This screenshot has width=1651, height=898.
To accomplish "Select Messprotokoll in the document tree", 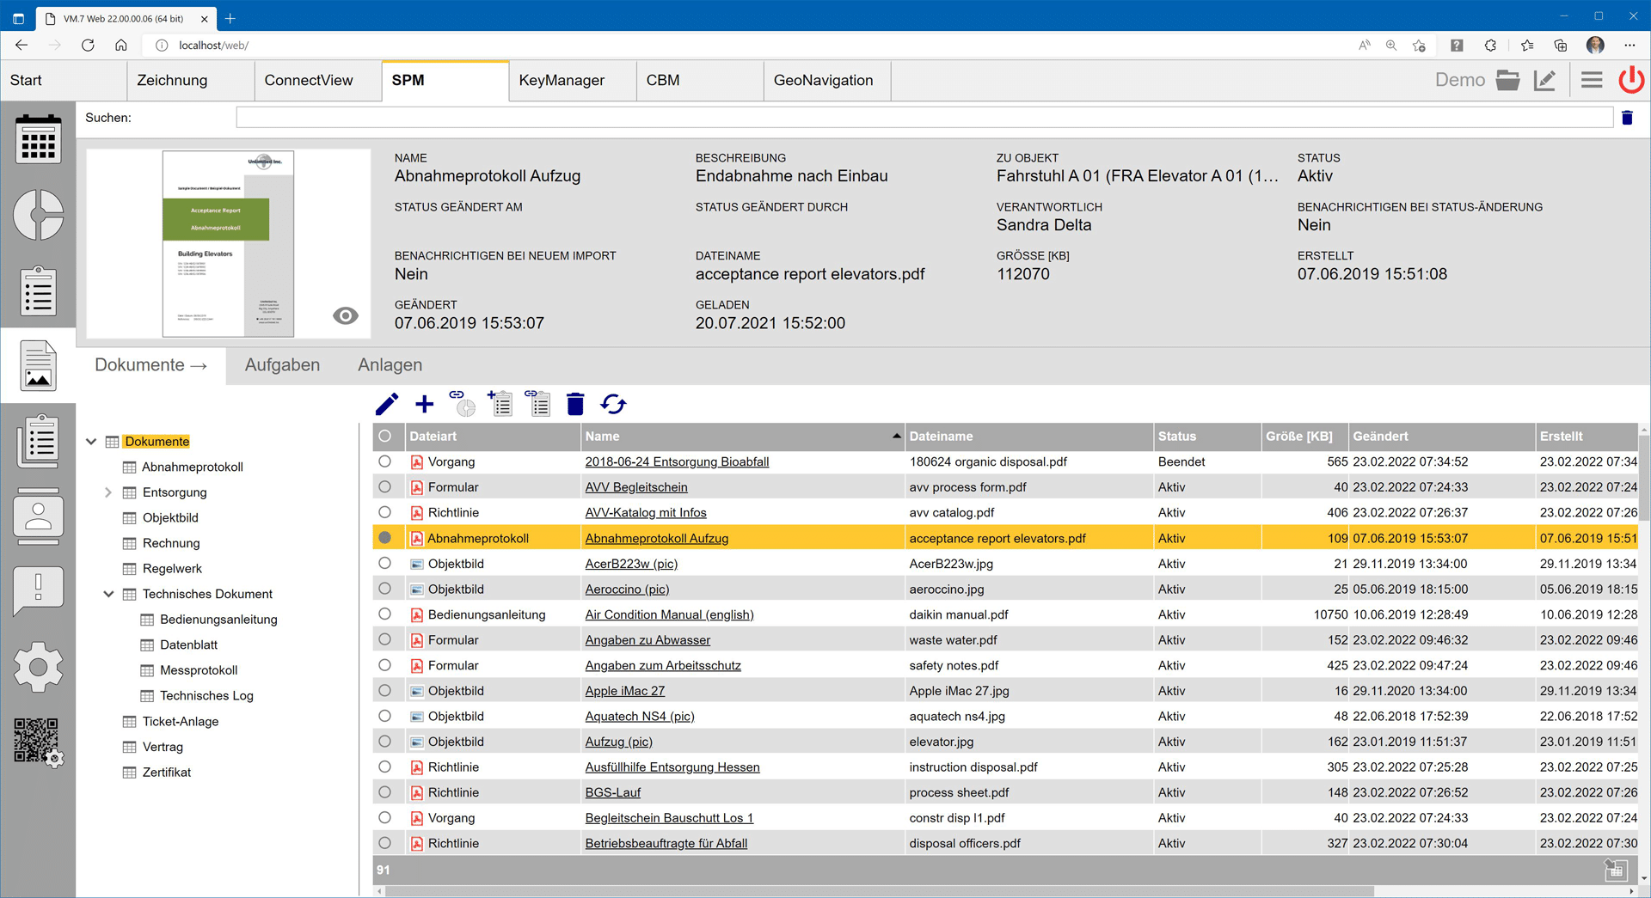I will tap(199, 669).
